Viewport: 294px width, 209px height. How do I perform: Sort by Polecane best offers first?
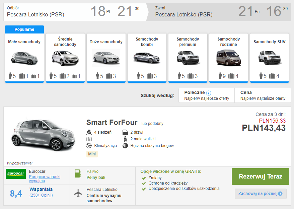pyautogui.click(x=207, y=95)
